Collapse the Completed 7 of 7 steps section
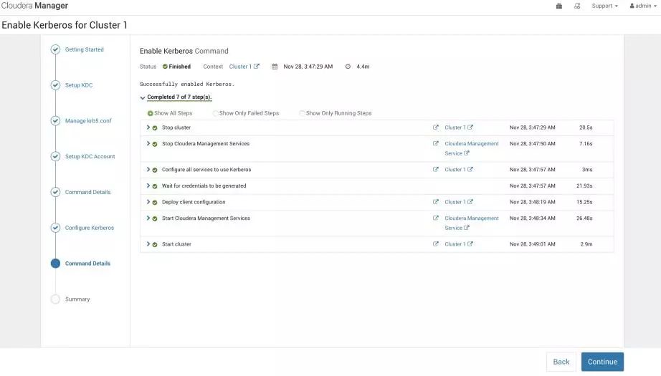This screenshot has height=376, width=661. pyautogui.click(x=143, y=97)
